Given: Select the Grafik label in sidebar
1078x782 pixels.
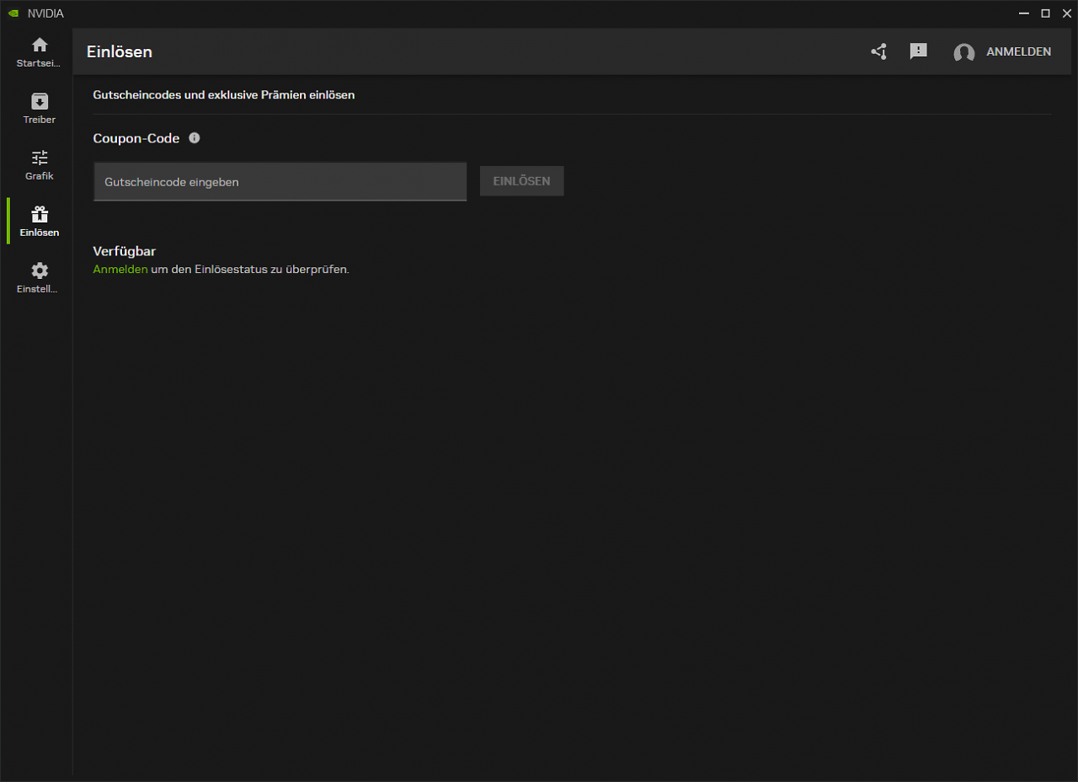Looking at the screenshot, I should coord(40,176).
